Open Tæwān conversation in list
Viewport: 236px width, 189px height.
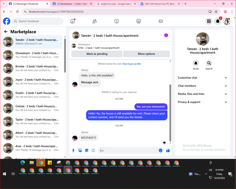click(32, 42)
